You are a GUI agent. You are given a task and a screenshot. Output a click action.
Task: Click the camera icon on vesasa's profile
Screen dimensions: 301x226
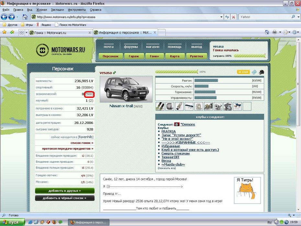(262, 72)
